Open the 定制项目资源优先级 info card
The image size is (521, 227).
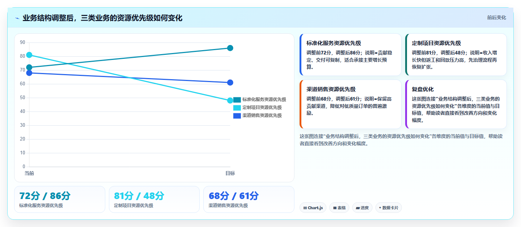click(456, 55)
